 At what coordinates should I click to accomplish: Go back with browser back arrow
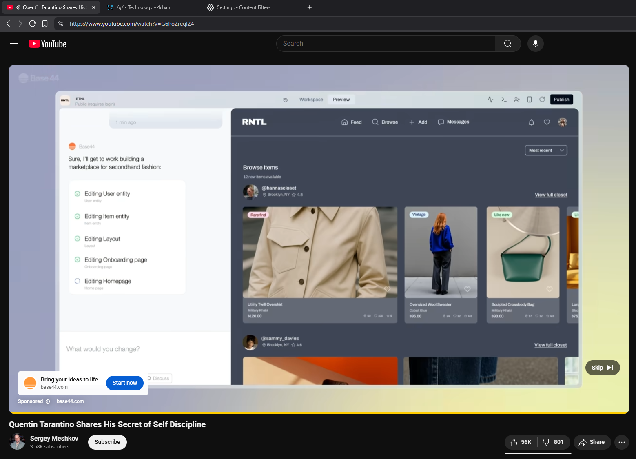[x=8, y=24]
